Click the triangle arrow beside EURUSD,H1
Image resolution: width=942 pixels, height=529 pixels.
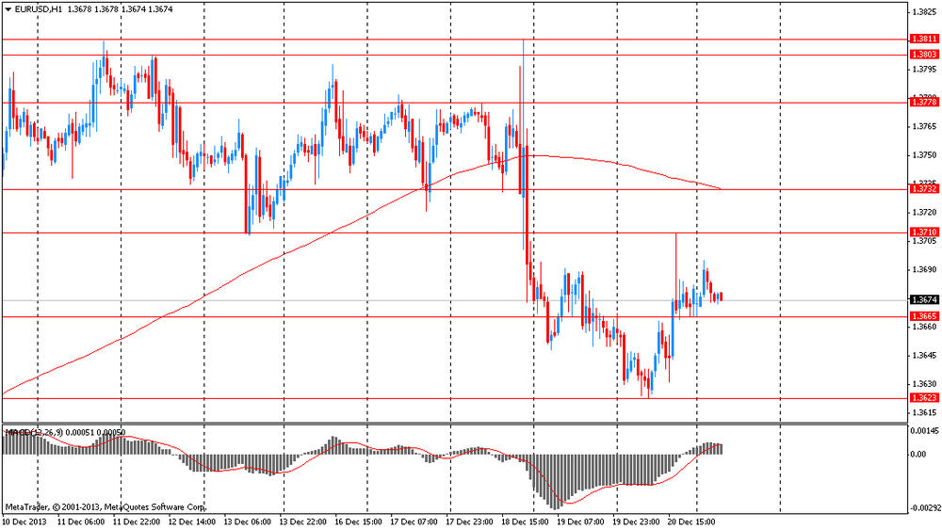point(9,9)
